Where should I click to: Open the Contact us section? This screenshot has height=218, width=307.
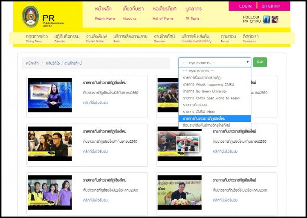tap(250, 38)
